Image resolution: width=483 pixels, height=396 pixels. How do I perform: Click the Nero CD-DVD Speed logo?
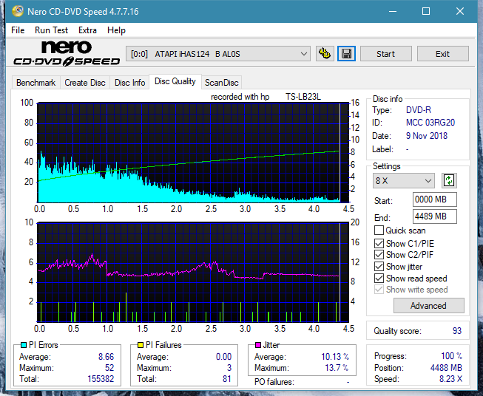click(67, 54)
